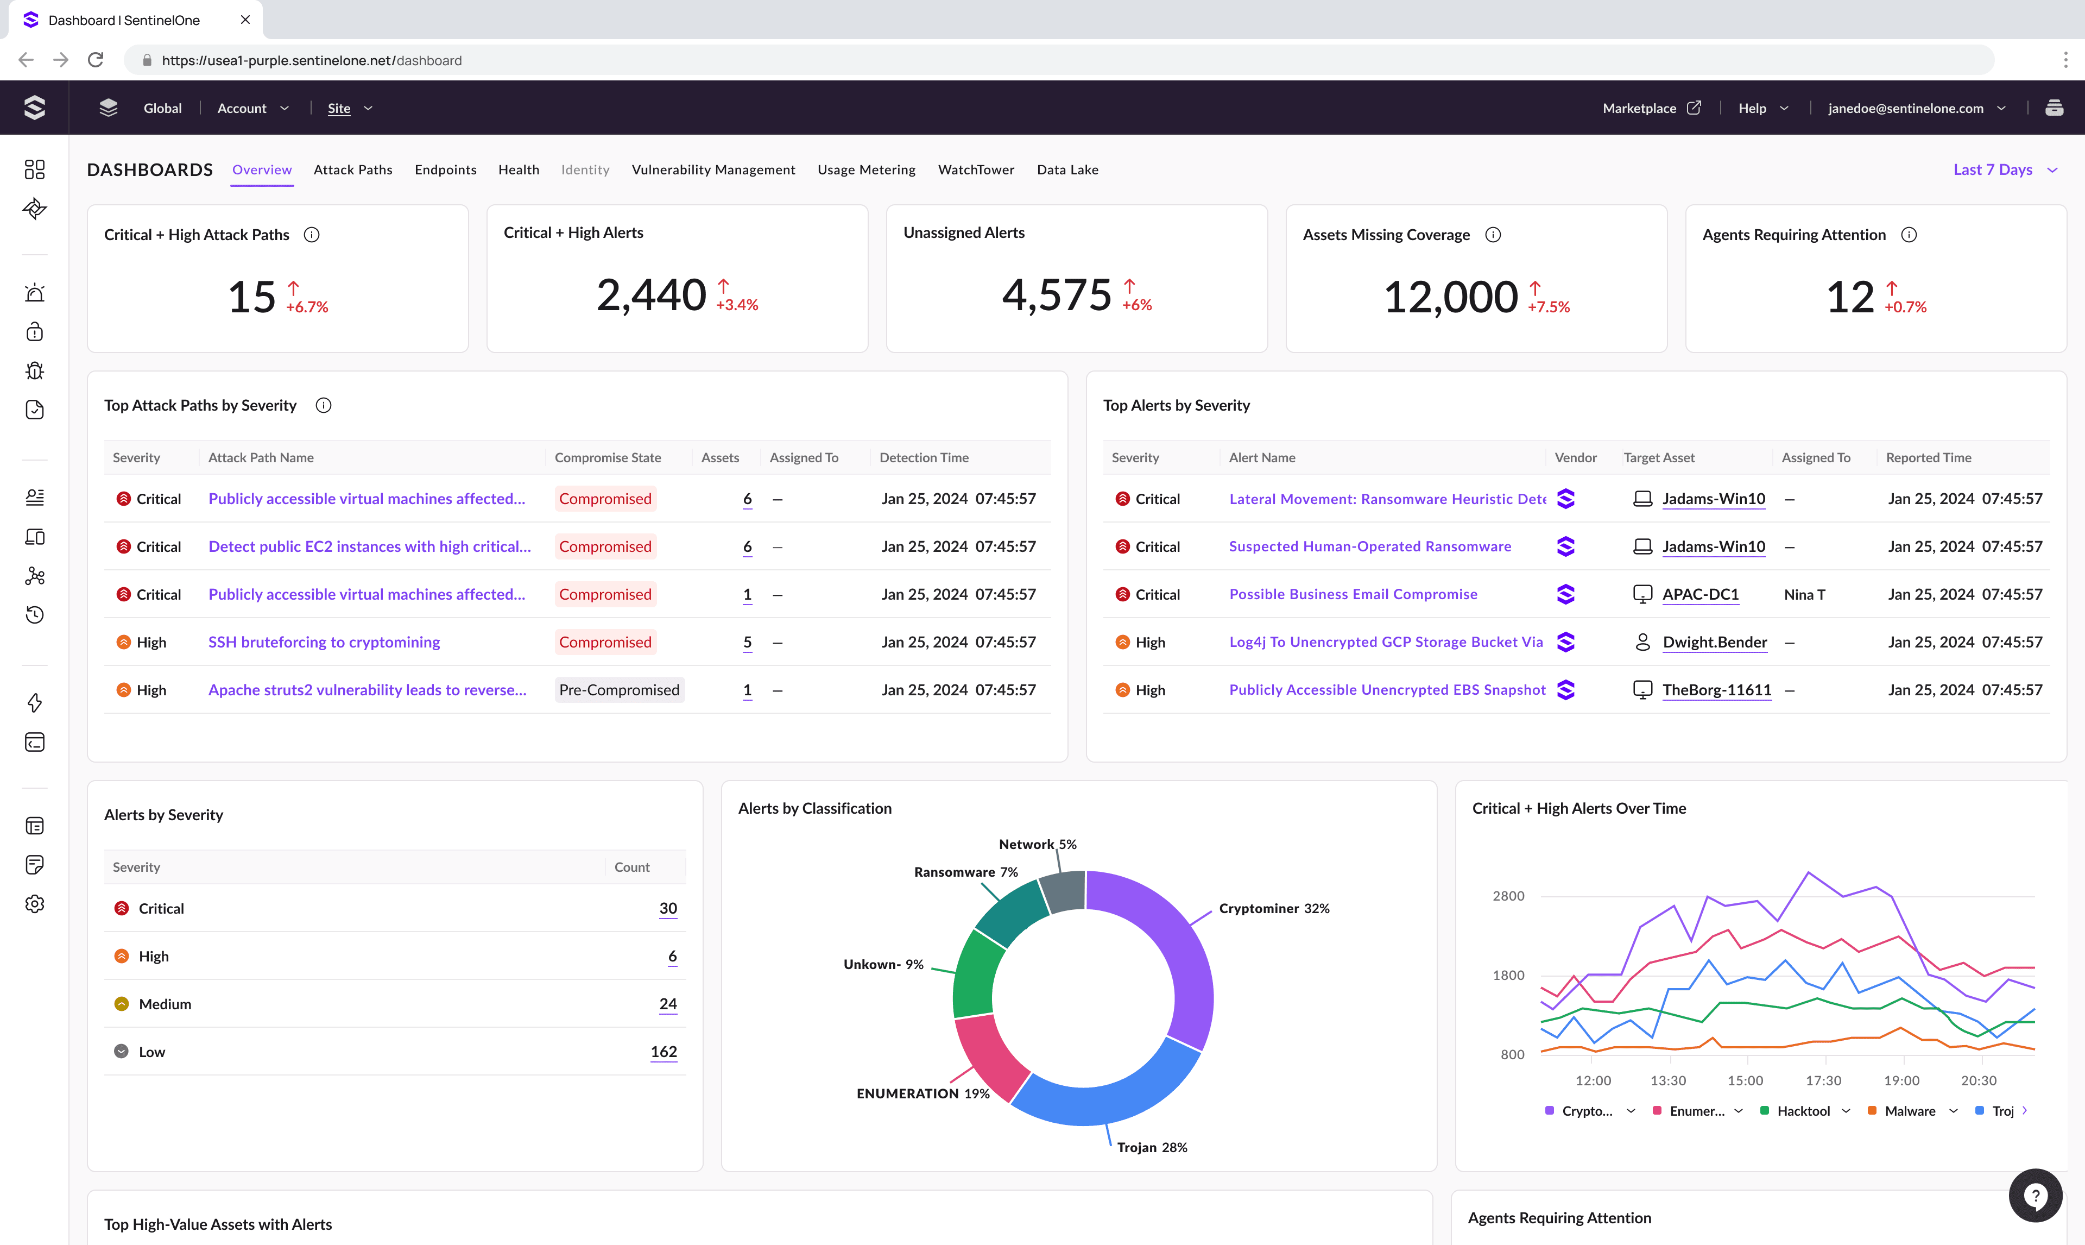The image size is (2085, 1245).
Task: Switch to the Attack Paths tab
Action: point(353,169)
